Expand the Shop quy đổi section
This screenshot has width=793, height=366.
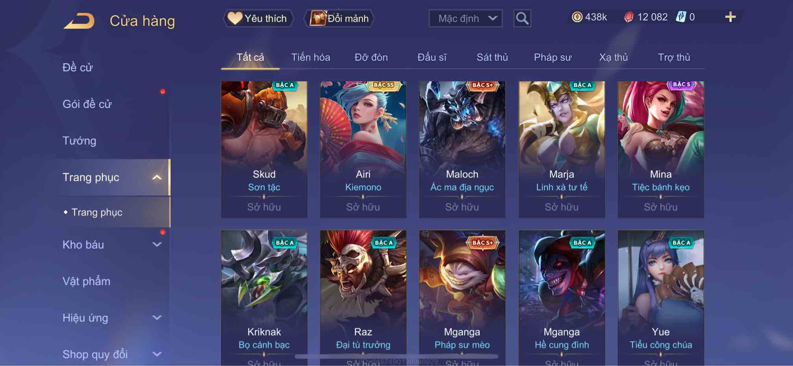point(157,354)
